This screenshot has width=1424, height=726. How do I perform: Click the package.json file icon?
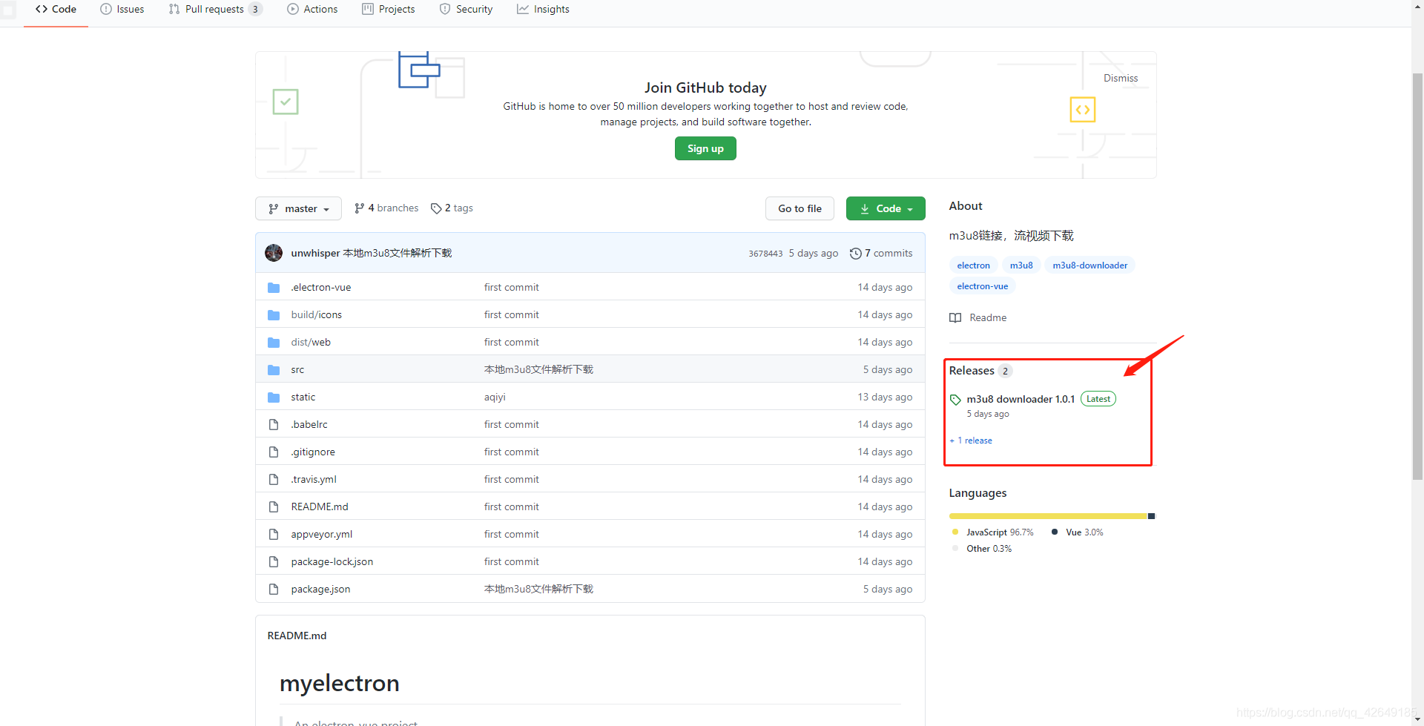[x=274, y=589]
